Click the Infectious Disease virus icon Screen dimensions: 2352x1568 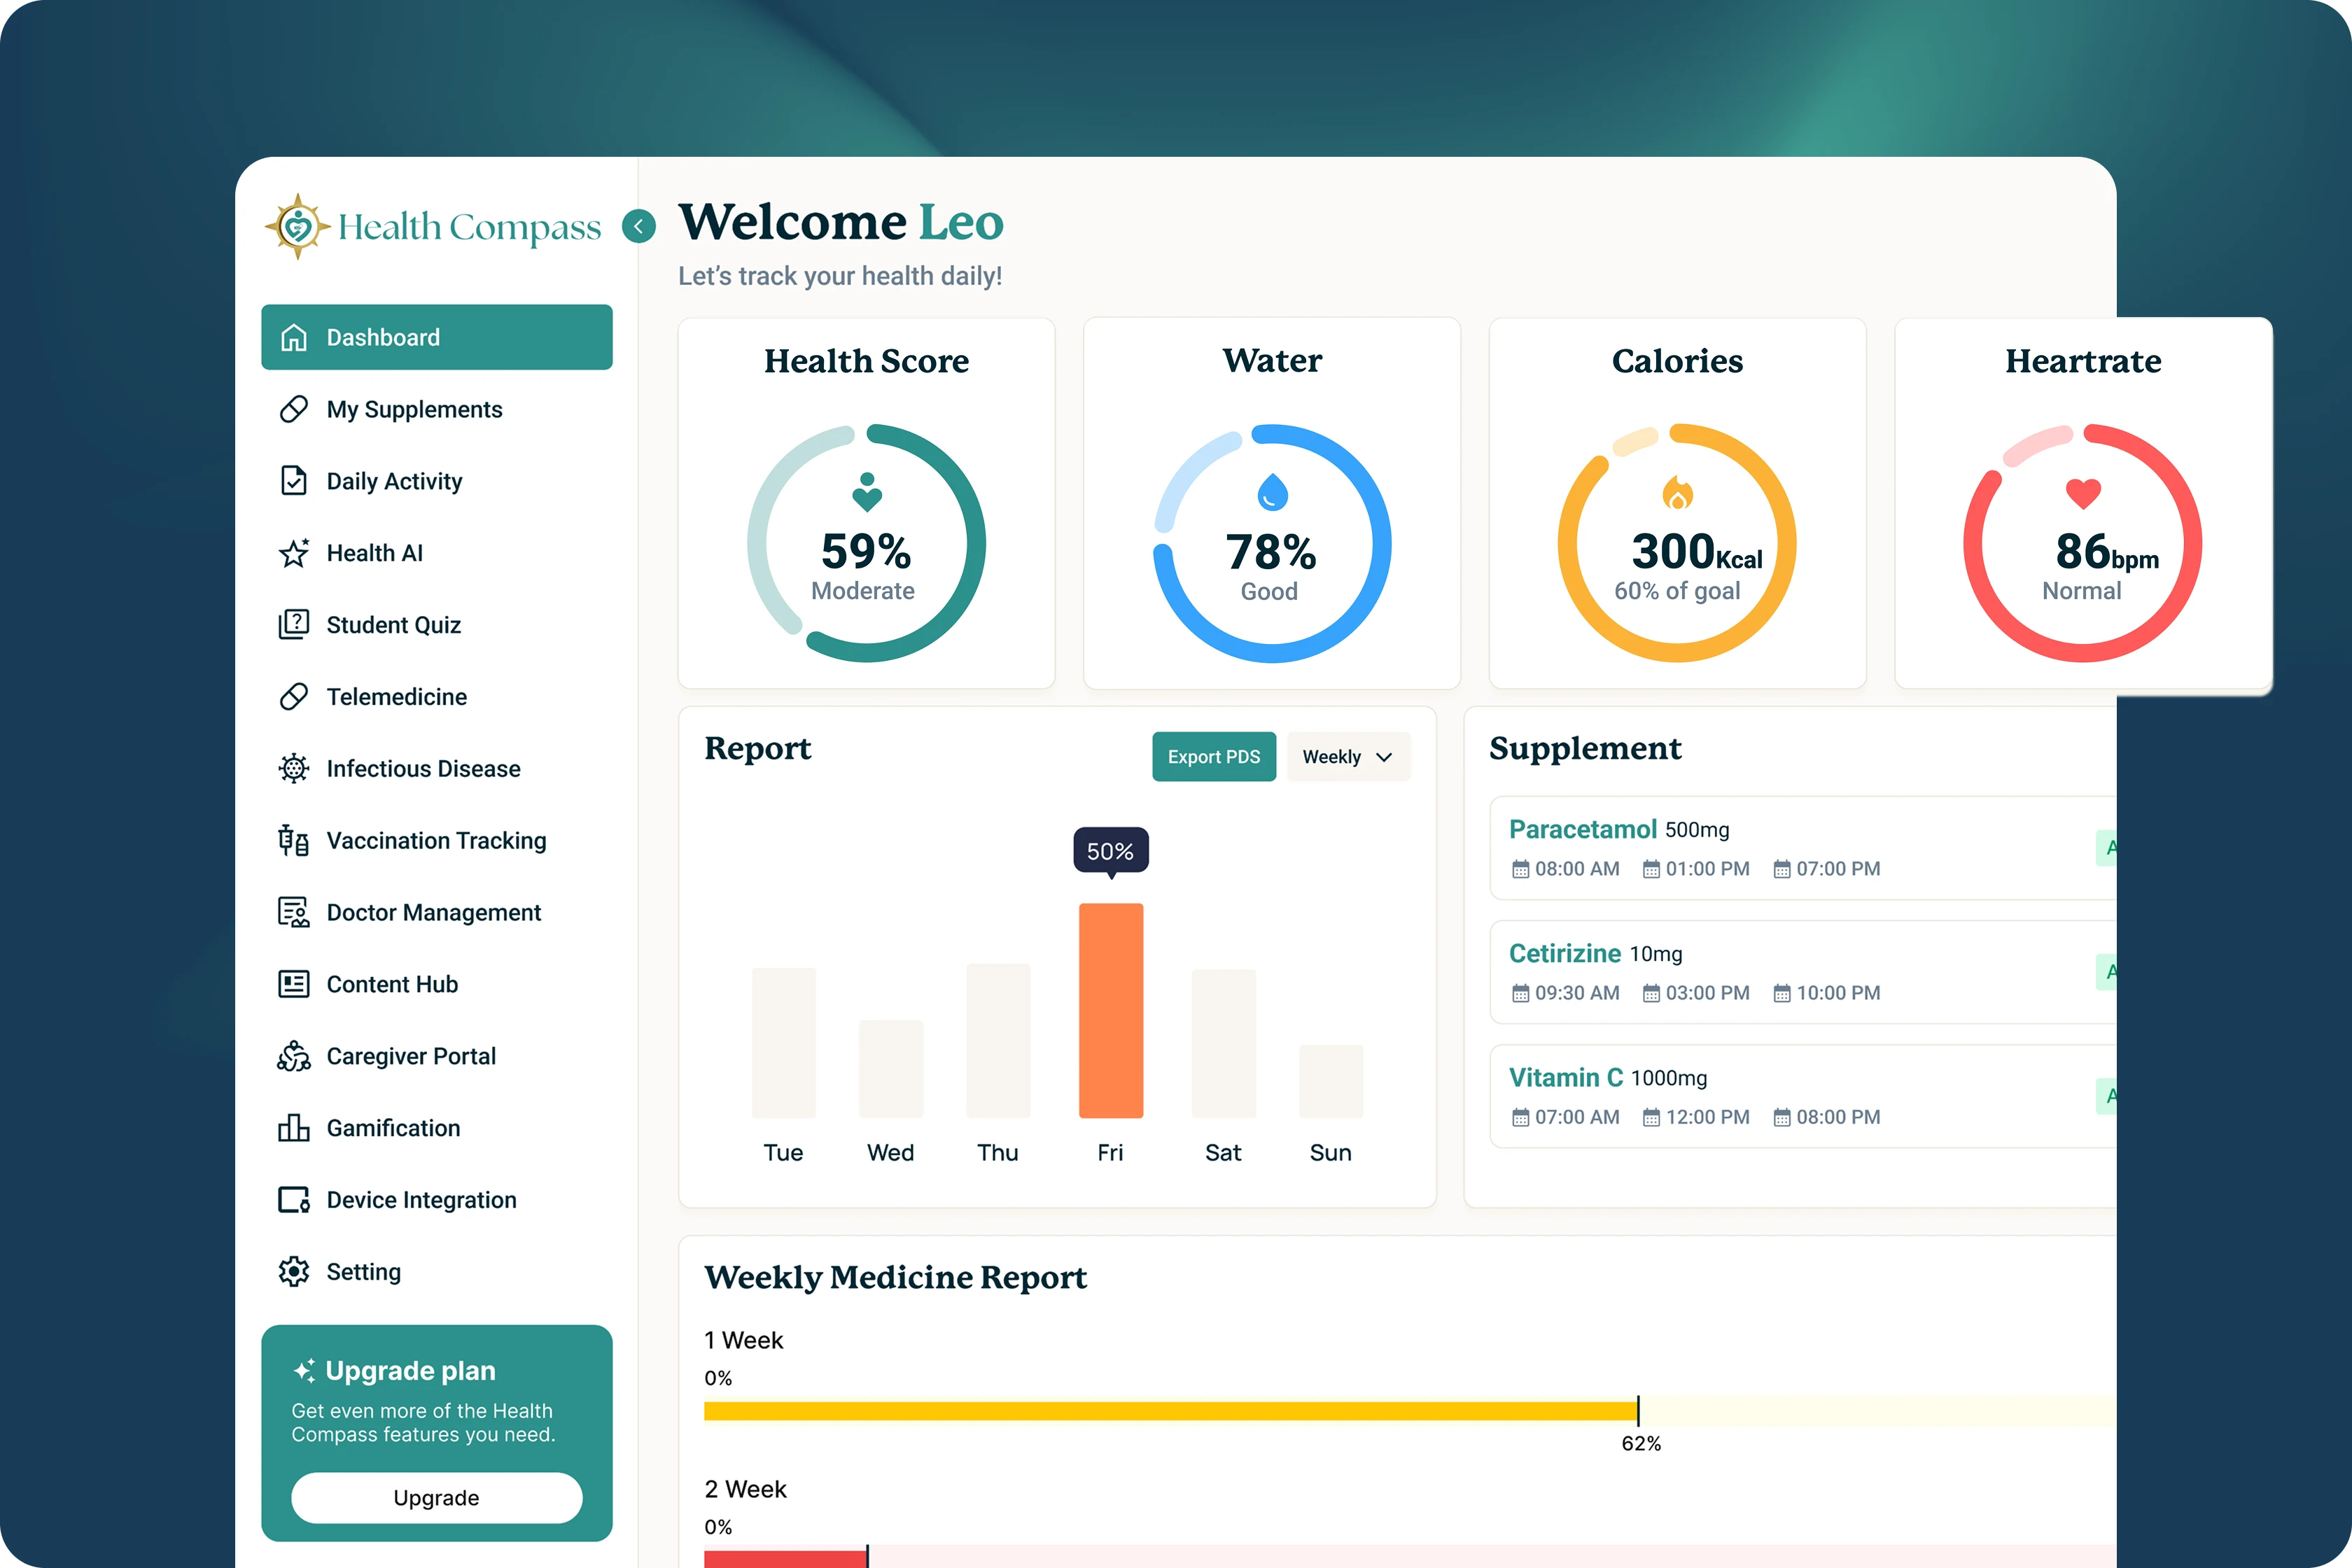point(294,769)
